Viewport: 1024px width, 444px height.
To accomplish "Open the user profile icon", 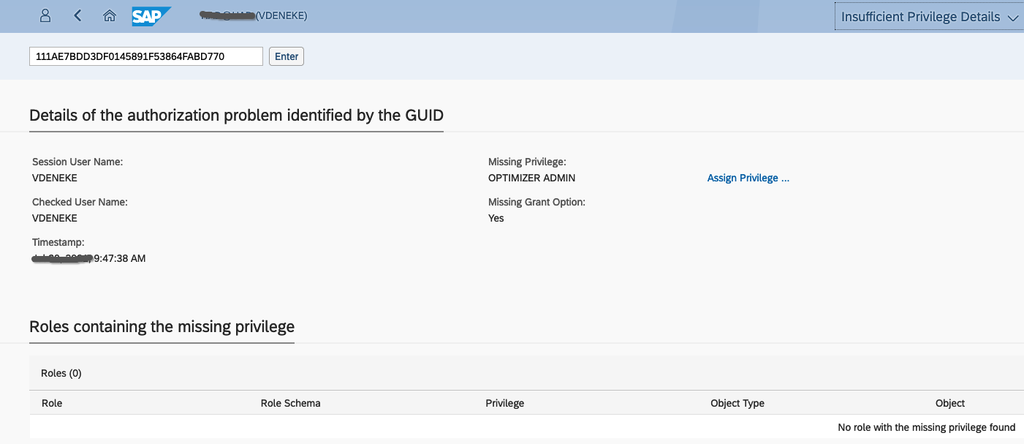I will click(x=45, y=15).
